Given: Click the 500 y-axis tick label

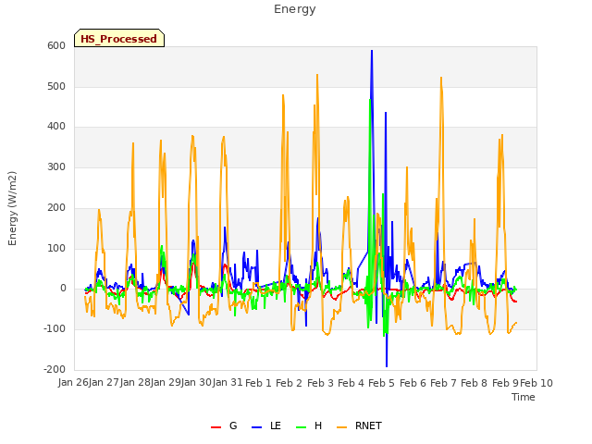Looking at the screenshot, I should [x=56, y=86].
